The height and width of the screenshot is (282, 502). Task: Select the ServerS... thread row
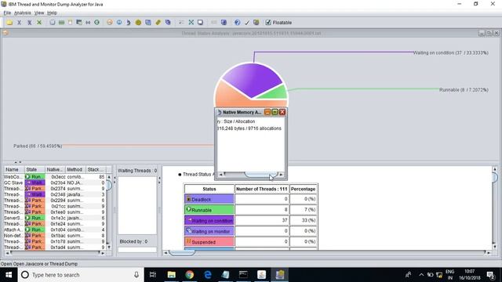coord(54,218)
